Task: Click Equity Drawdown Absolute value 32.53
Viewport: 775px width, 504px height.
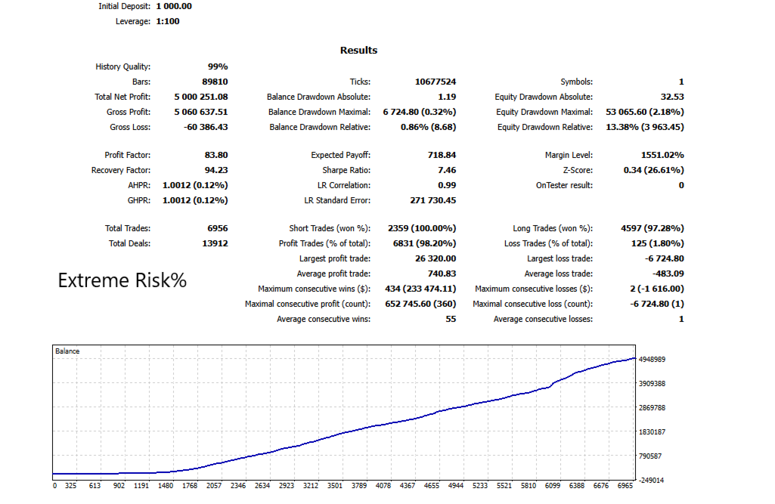Action: point(672,97)
